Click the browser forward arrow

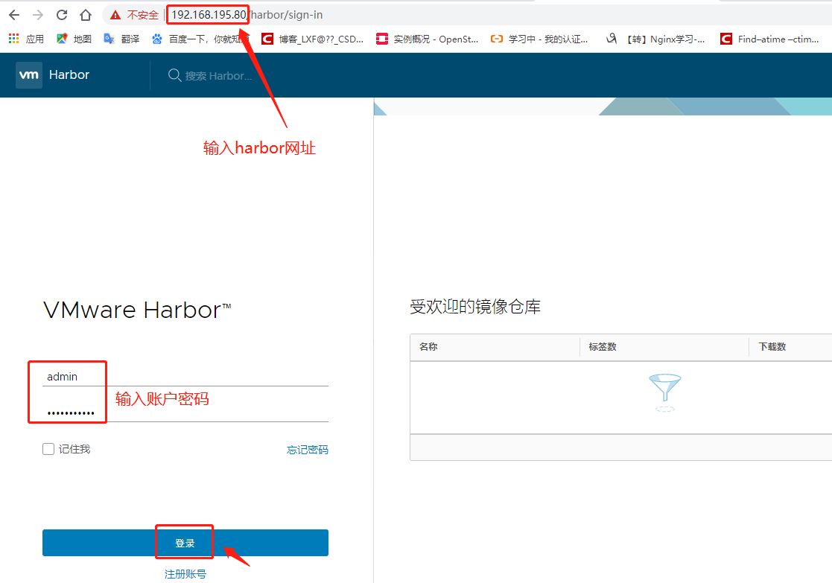(x=38, y=15)
